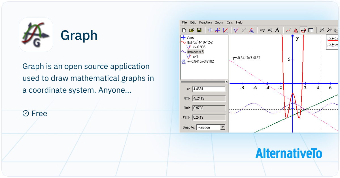Click the Insert text label A icon
This screenshot has height=178, width=340.
(277, 30)
